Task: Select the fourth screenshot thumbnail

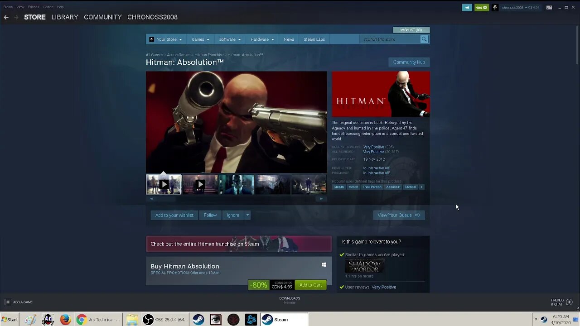Action: point(273,184)
